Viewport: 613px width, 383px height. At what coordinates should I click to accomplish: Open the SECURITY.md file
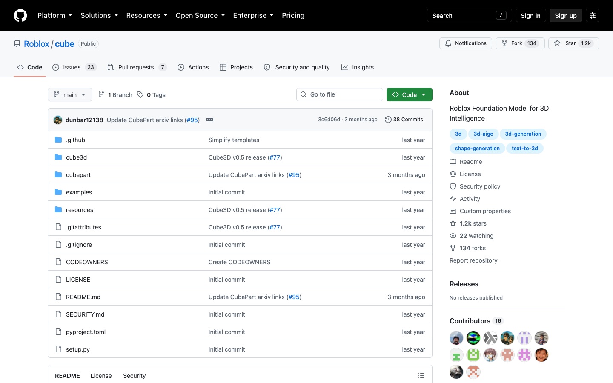coord(85,314)
